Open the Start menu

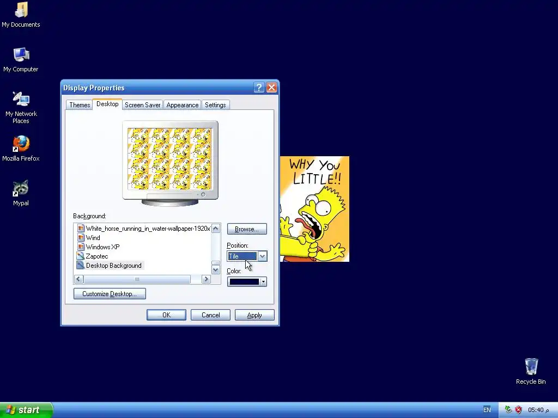26,410
